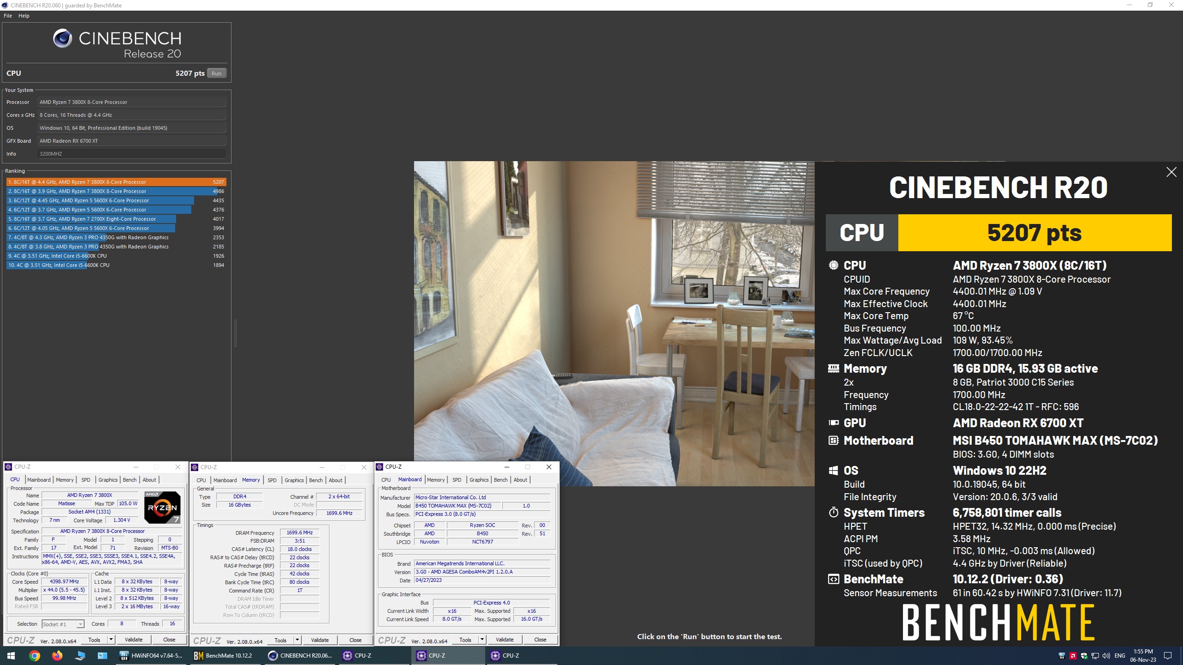Select CPU tab in the Memory tab CPU-Z window

click(x=201, y=480)
